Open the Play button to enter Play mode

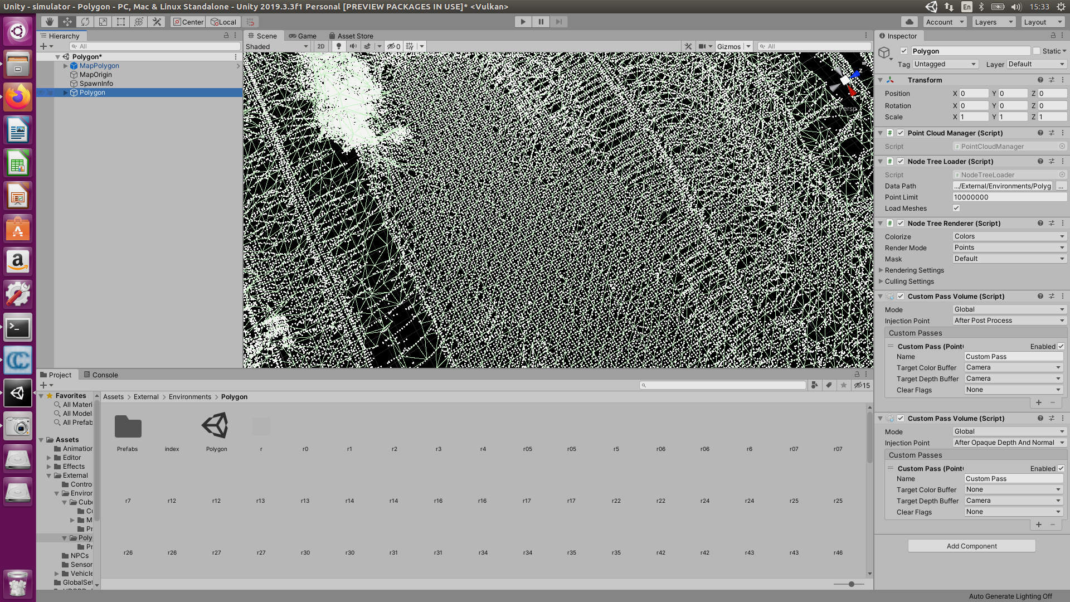pos(523,22)
